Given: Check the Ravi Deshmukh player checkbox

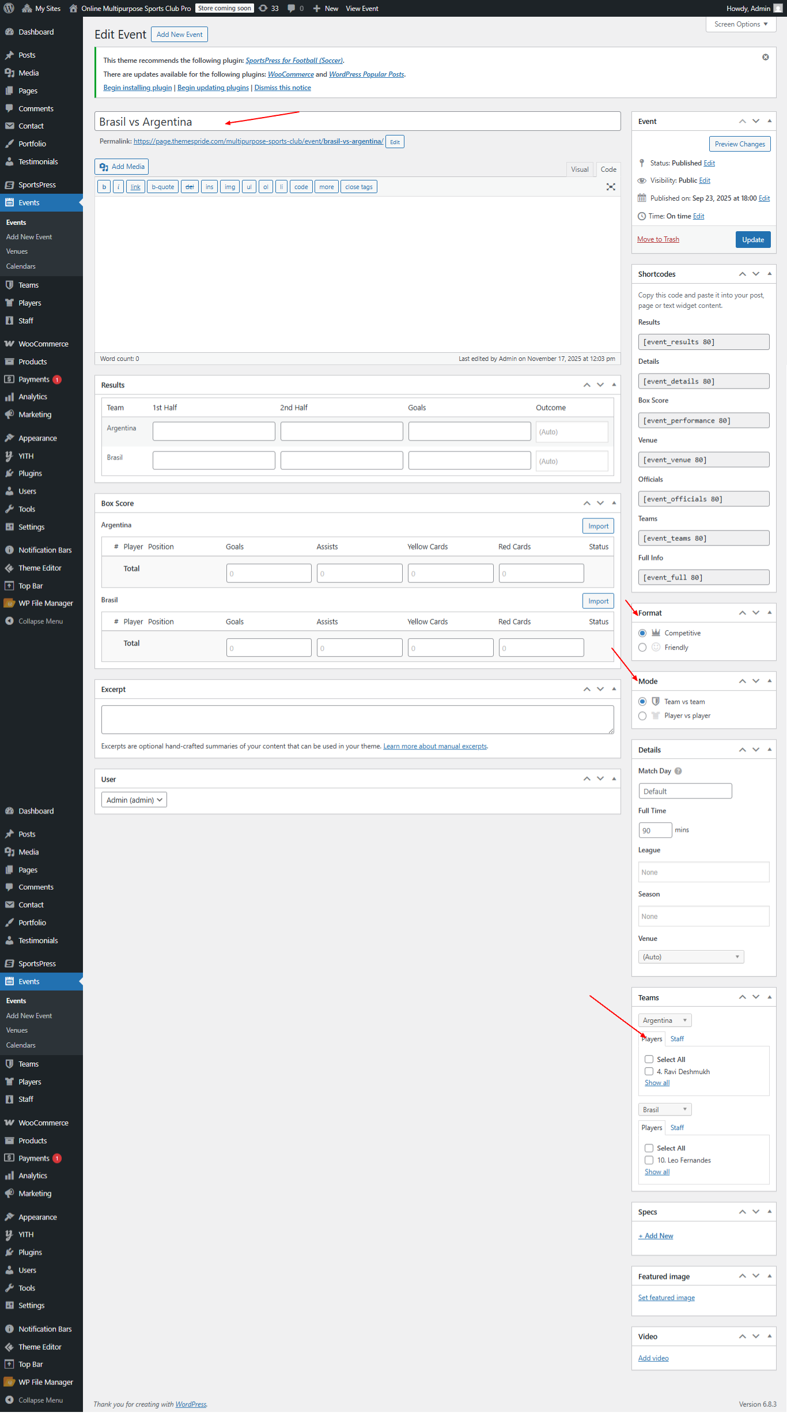Looking at the screenshot, I should pos(649,1071).
